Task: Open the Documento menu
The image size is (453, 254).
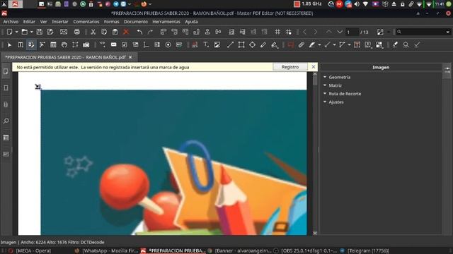Action: click(x=136, y=22)
